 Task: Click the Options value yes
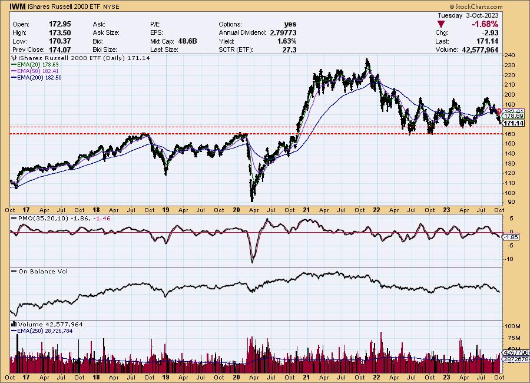290,24
